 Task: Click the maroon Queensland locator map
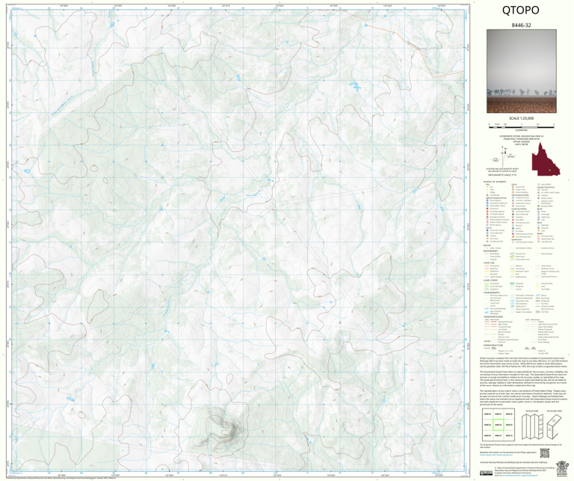pos(546,160)
